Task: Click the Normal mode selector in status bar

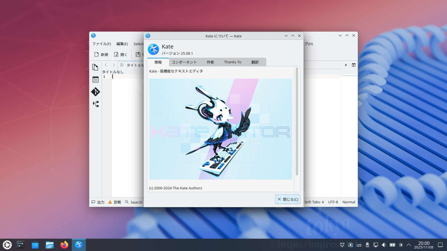Action: [x=349, y=202]
